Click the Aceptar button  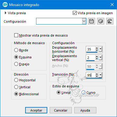click(36, 110)
